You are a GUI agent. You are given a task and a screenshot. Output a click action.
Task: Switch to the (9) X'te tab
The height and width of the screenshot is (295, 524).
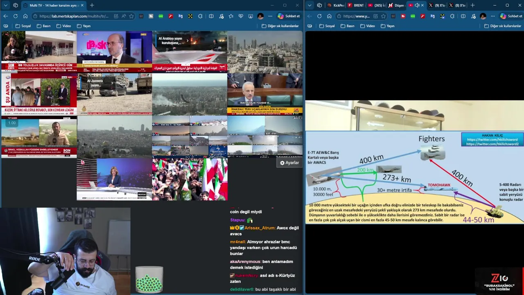[437, 5]
